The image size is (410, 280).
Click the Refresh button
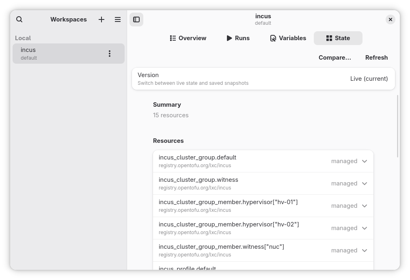(x=377, y=58)
